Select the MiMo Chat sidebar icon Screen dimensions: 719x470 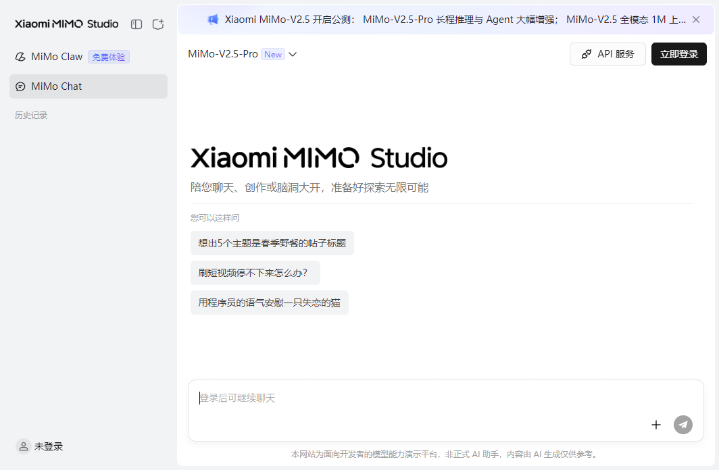click(20, 86)
